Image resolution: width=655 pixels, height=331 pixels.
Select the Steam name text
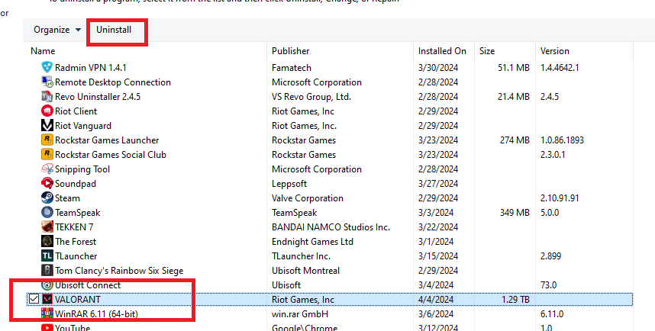tap(67, 198)
